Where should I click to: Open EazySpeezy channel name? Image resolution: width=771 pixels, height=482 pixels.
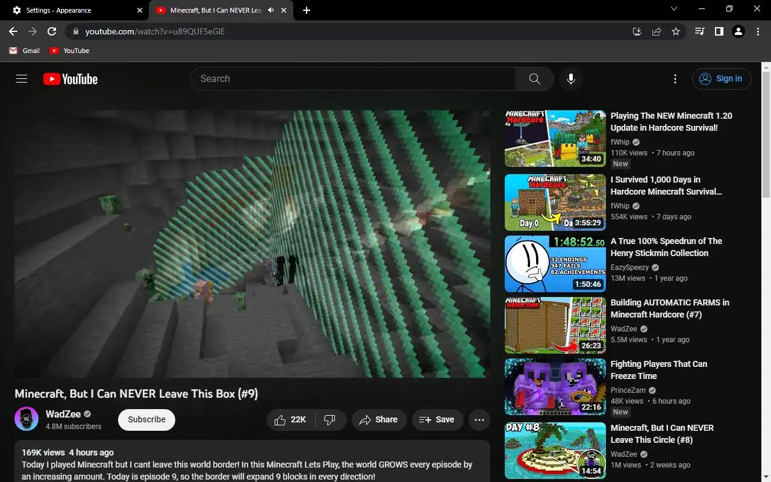point(630,268)
